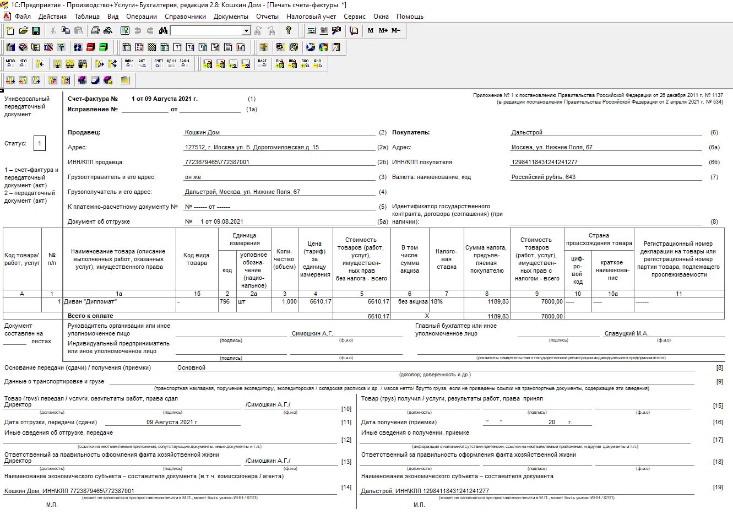The height and width of the screenshot is (514, 733).
Task: Click the ЦЕХ1 toolbar icon
Action: pyautogui.click(x=171, y=64)
